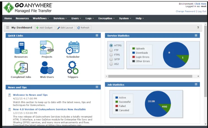This screenshot has width=208, height=128.
Task: Click the green Successful legend swatch
Action: (117, 102)
